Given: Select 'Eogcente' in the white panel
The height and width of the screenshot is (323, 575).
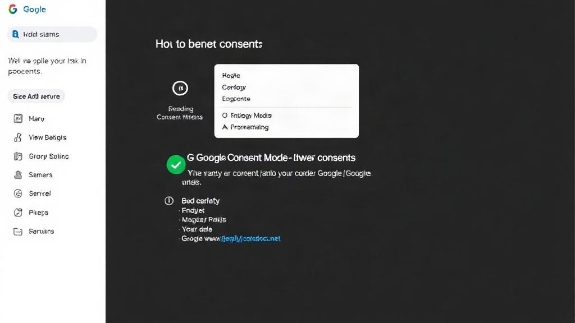Looking at the screenshot, I should coord(236,99).
